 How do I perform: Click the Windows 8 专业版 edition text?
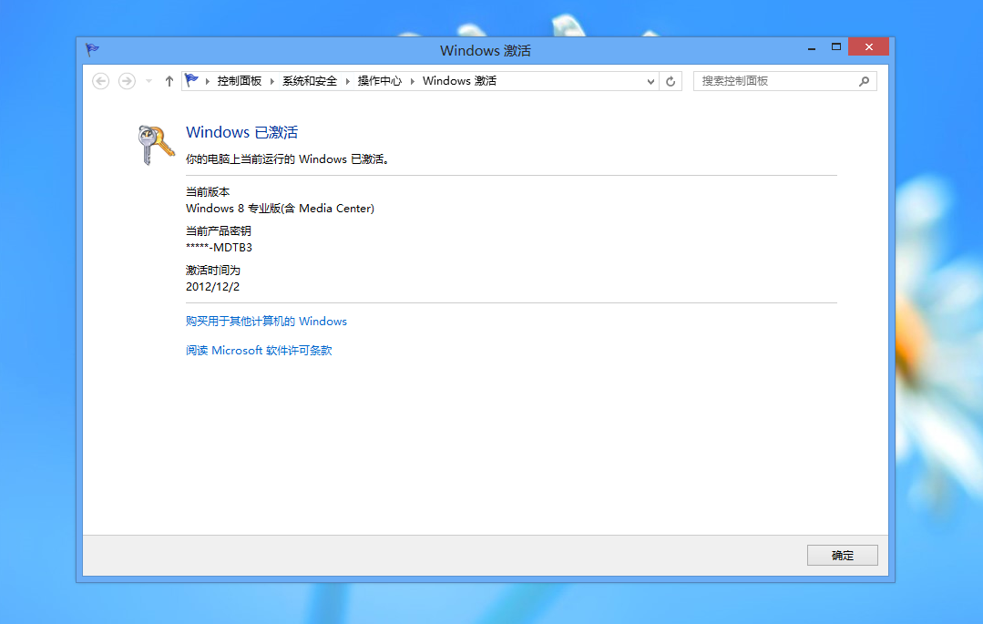[x=281, y=209]
